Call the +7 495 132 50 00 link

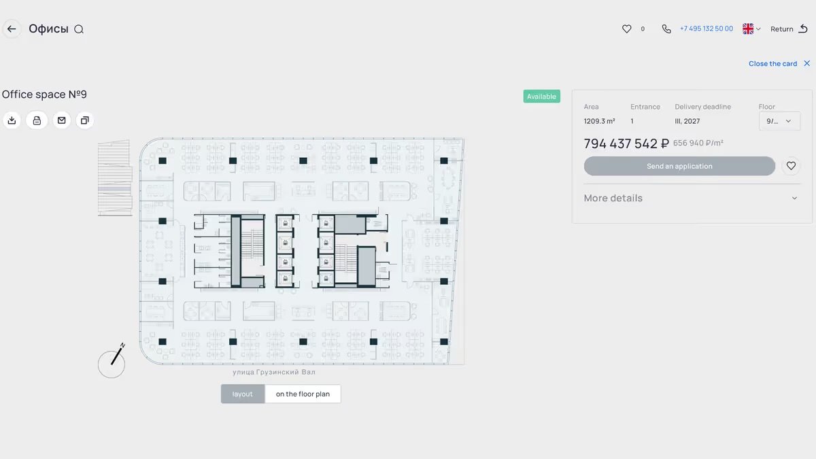pos(707,29)
